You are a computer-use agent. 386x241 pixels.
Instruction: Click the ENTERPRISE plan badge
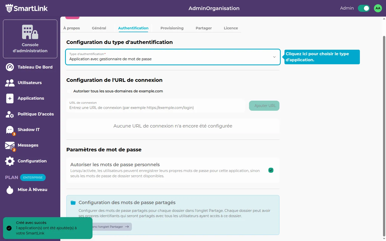(33, 177)
